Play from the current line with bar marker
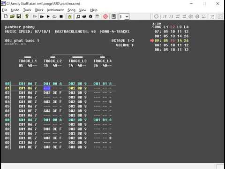225x169 pixels. coord(42,16)
